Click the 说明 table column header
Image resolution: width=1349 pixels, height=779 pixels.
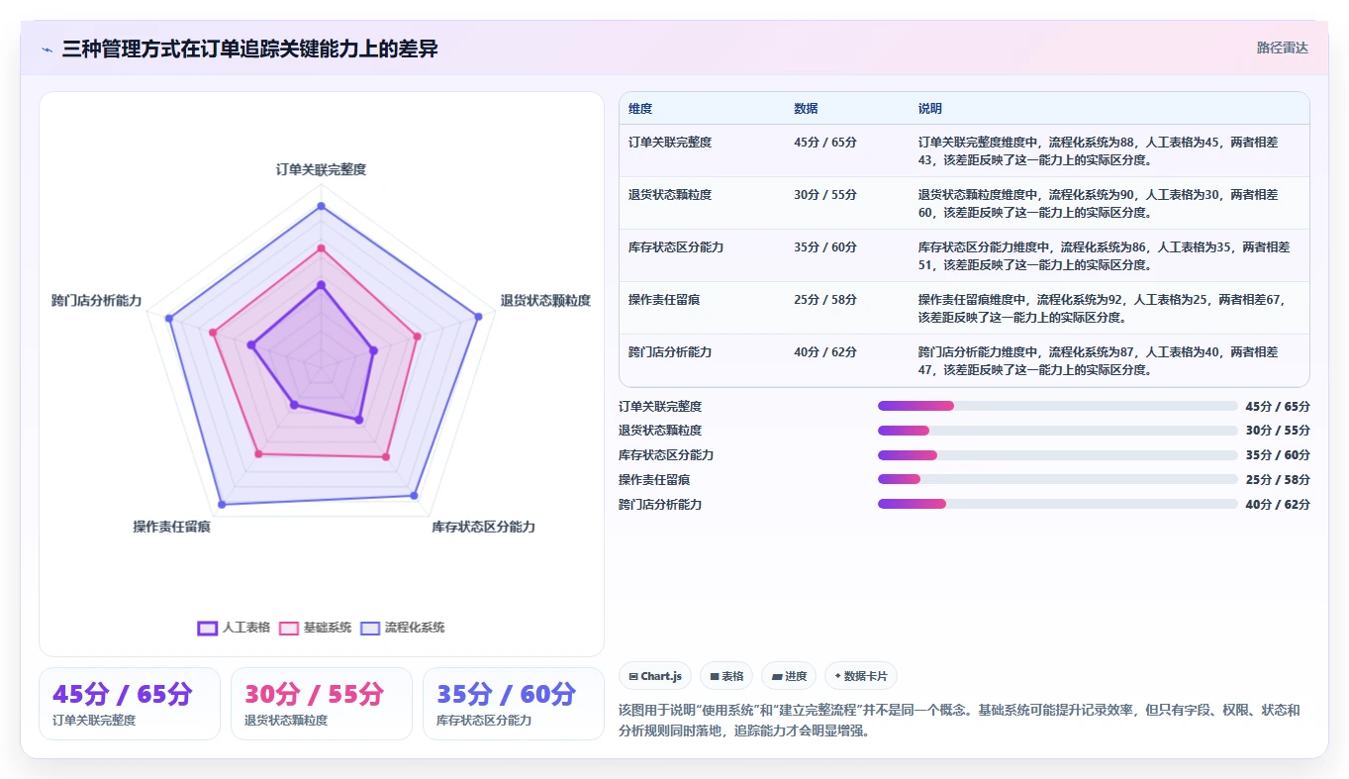click(930, 109)
